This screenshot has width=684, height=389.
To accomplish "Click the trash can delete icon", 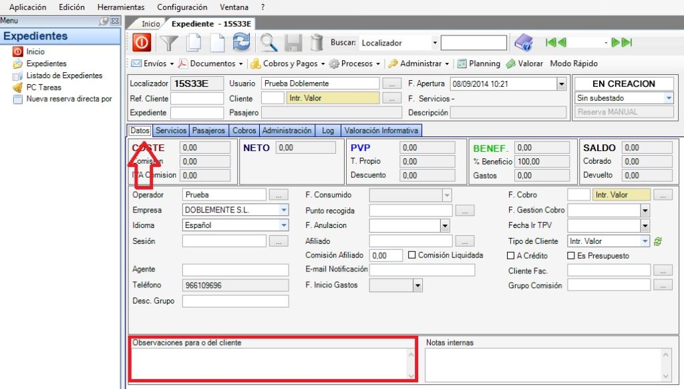I will click(x=317, y=43).
